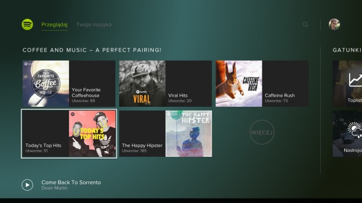Play Come Back To Sorrento

pyautogui.click(x=27, y=185)
